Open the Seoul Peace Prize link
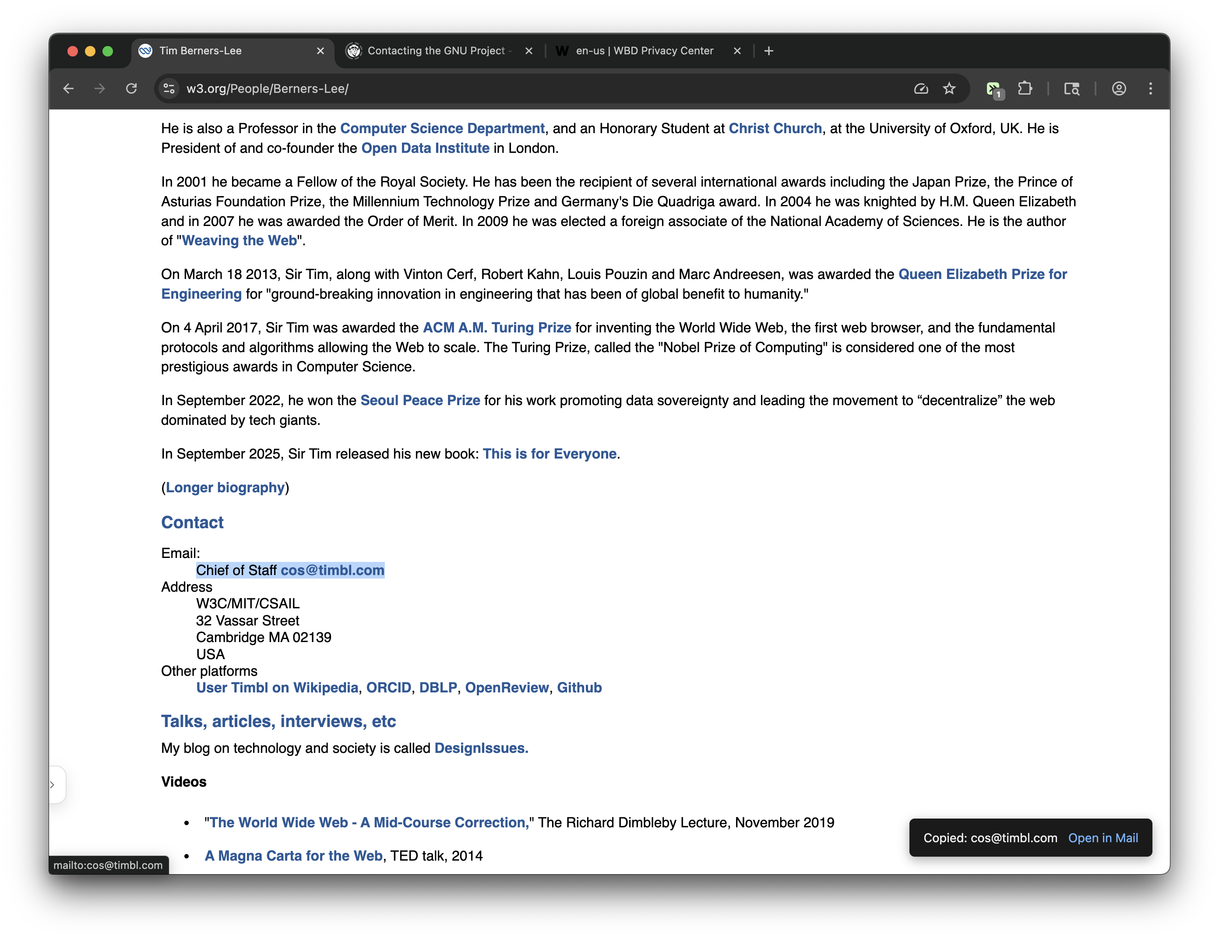1219x939 pixels. pos(420,400)
